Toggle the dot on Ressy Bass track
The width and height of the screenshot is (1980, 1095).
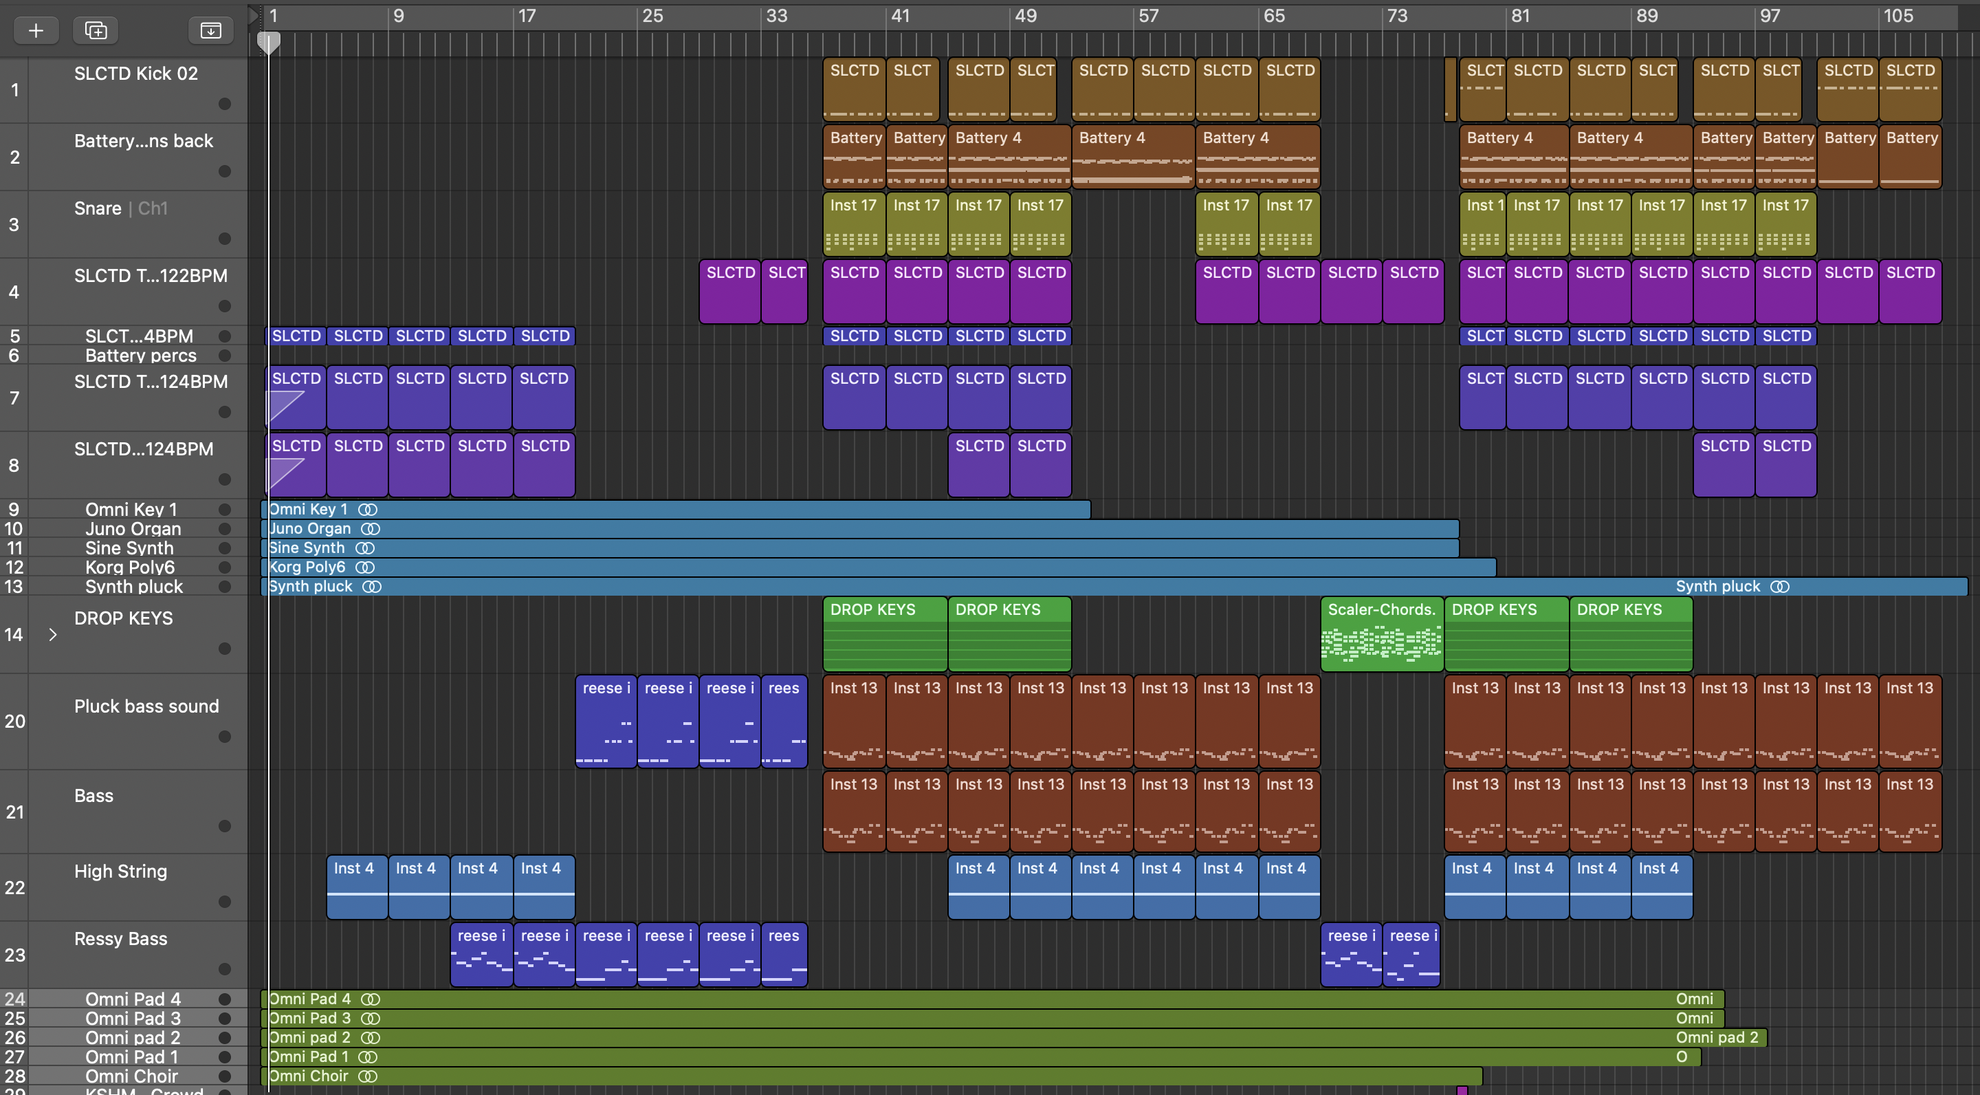(x=224, y=969)
